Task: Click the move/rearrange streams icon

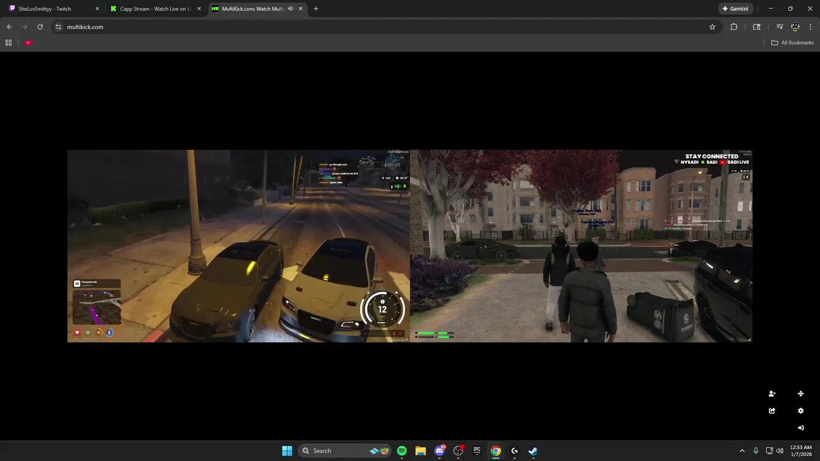Action: pos(801,394)
